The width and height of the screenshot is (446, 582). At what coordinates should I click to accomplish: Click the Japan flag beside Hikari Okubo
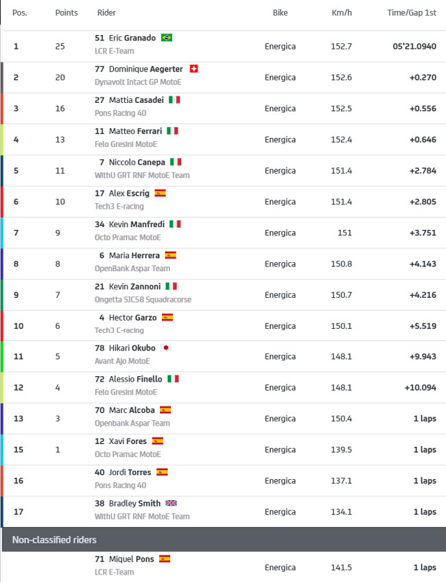click(166, 348)
